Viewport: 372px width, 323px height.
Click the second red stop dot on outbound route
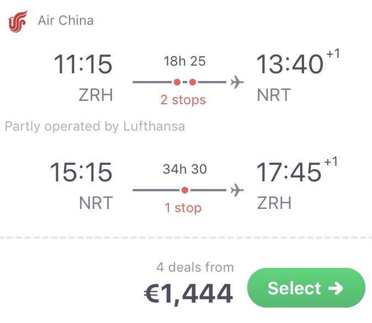(x=193, y=82)
